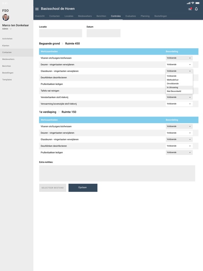Expand the Admin role chevron
The width and height of the screenshot is (203, 271).
pos(11,29)
